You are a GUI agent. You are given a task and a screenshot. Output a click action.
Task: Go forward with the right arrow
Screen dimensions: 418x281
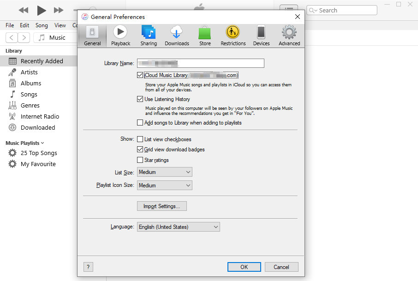(24, 37)
